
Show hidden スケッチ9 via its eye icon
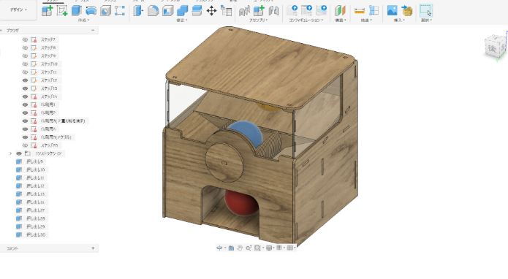[26, 56]
